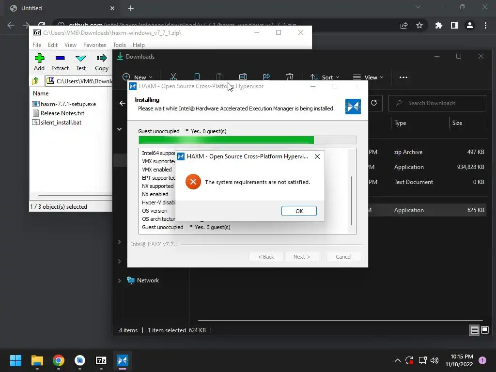Select the zip Archive 497 KB row
The width and height of the screenshot is (496, 372).
tap(427, 152)
